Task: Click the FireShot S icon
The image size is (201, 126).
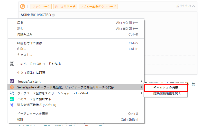Action: (x=12, y=93)
